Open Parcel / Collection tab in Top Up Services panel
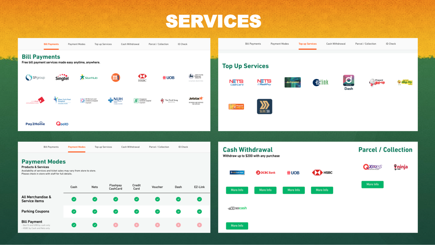Viewport: 435px width, 245px height. (365, 44)
